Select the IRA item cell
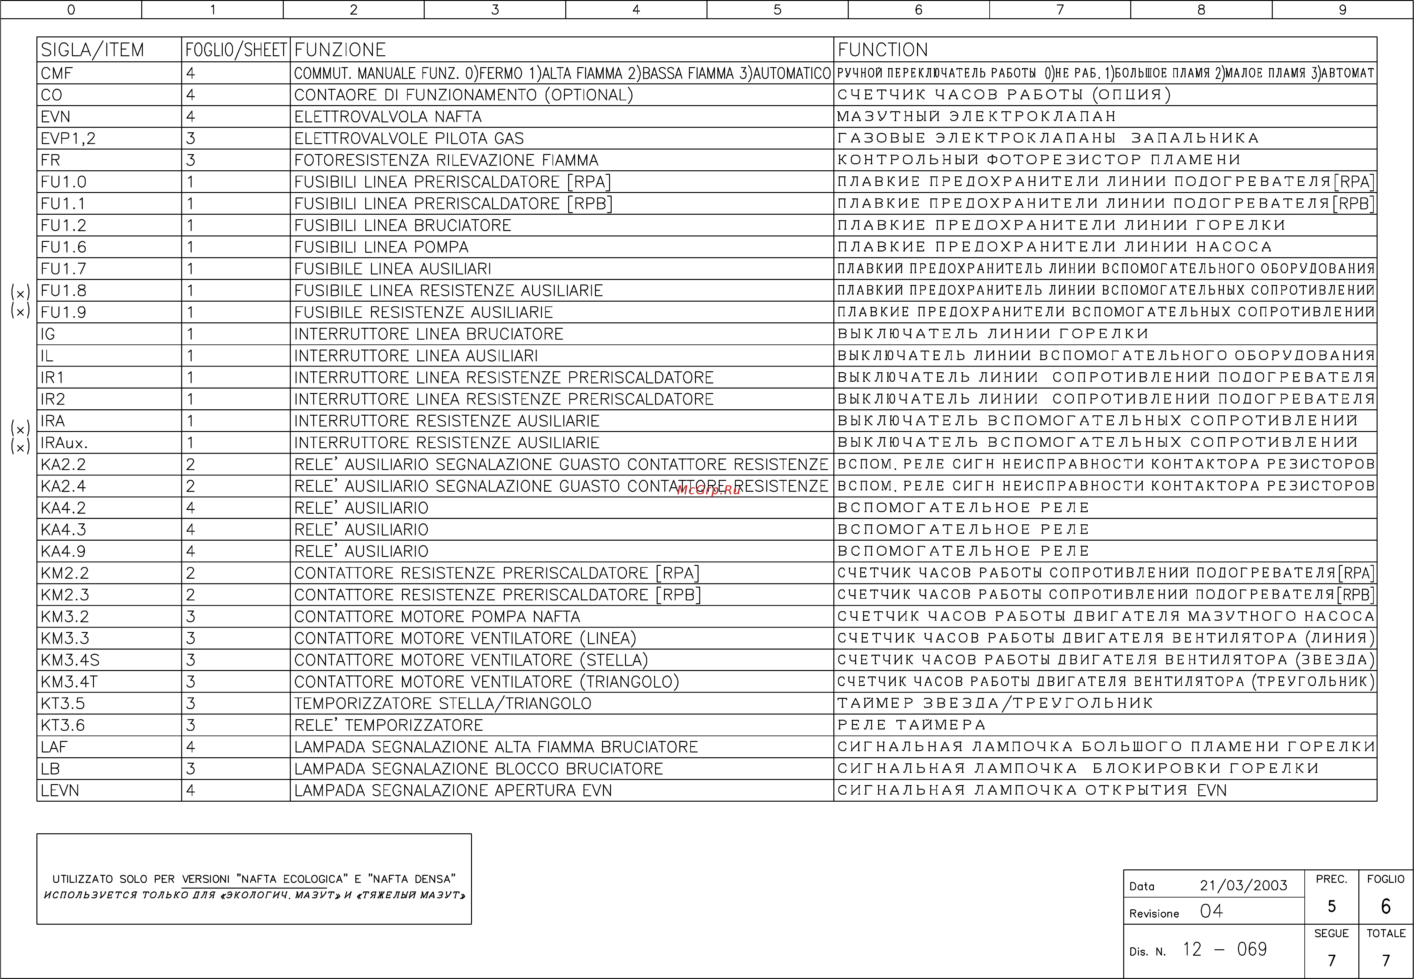 coord(109,421)
